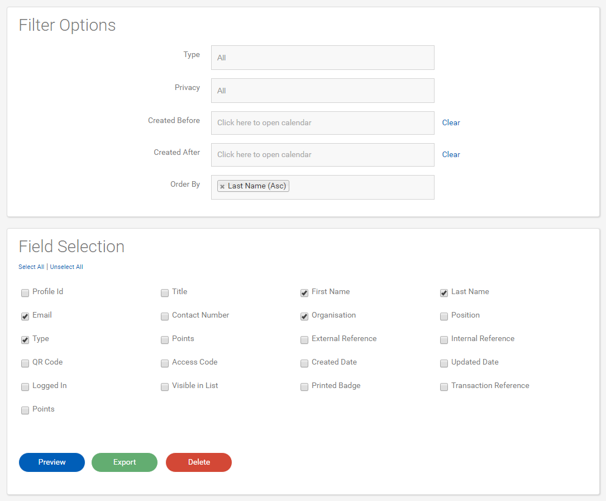
Task: Open the Privacy filter dropdown
Action: [322, 91]
